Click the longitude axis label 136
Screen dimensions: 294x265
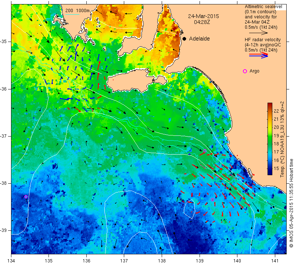[86, 261]
